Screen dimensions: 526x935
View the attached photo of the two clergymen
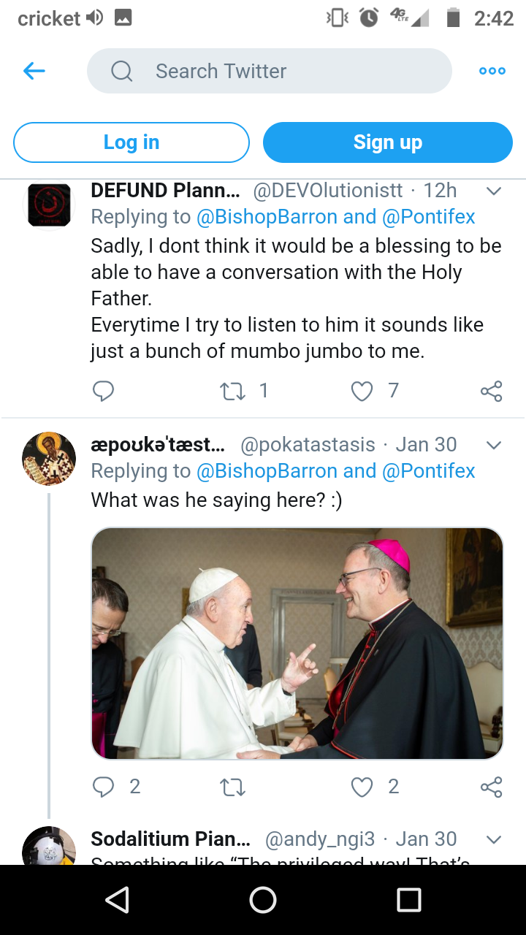click(x=297, y=644)
